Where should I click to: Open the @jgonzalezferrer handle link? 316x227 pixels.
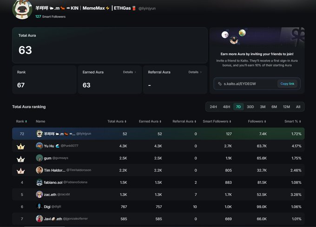coord(75,219)
